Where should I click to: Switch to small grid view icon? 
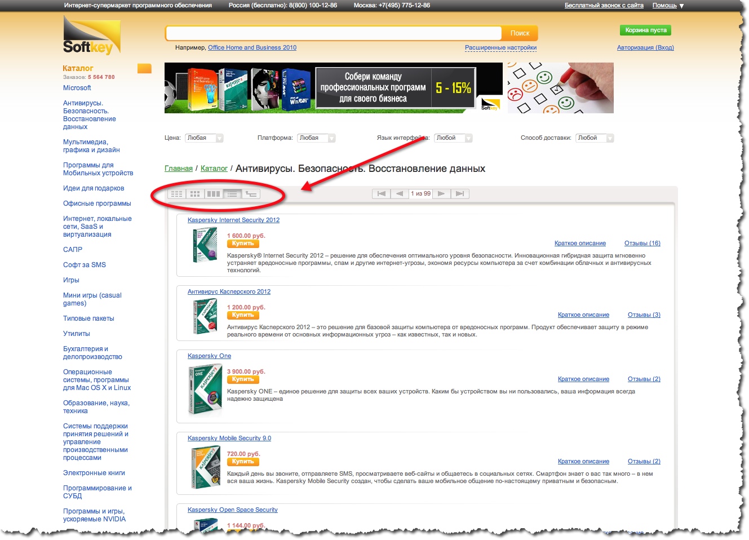[x=195, y=194]
